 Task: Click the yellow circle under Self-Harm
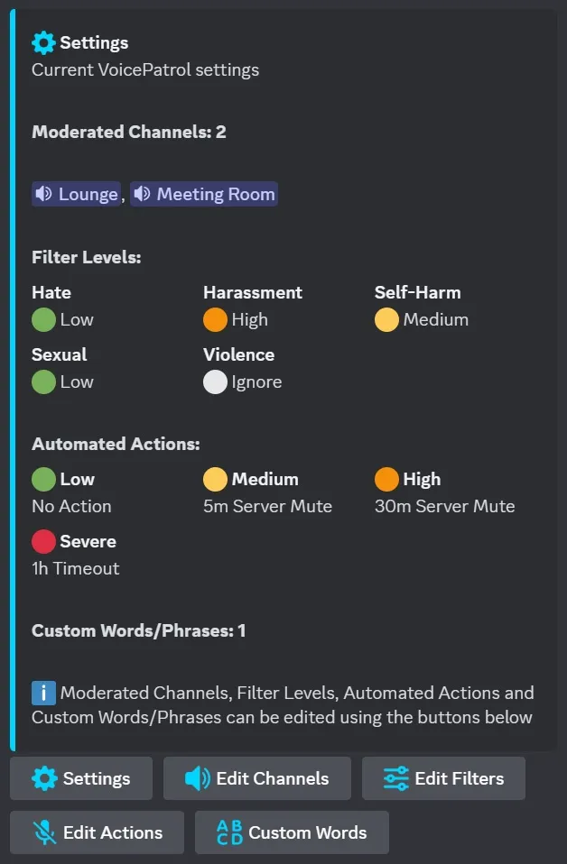click(386, 319)
